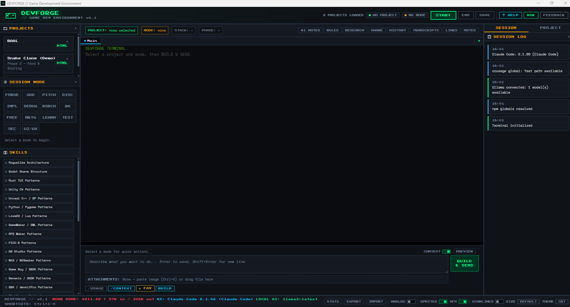Viewport: 570px width, 307px height.
Task: Collapse the PROJECTS panel with its chevron
Action: point(76,28)
